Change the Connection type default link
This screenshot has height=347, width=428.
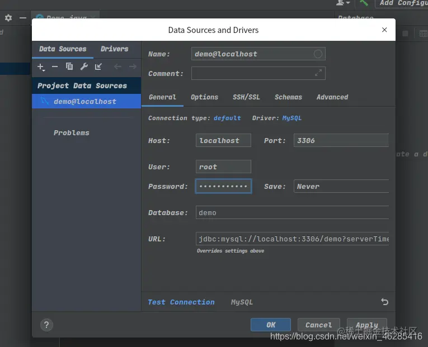click(227, 118)
